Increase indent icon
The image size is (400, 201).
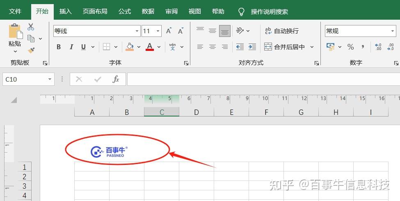point(252,47)
